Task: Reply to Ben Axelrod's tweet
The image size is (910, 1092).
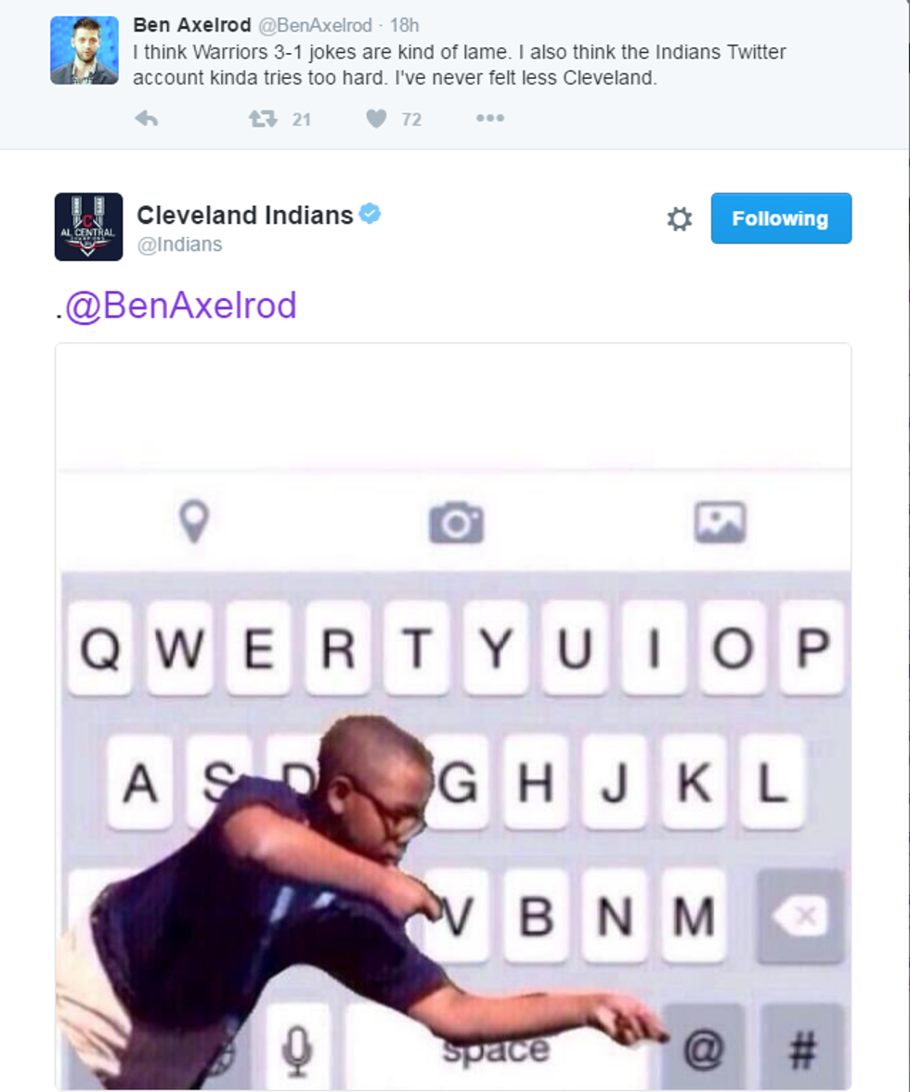Action: point(146,119)
